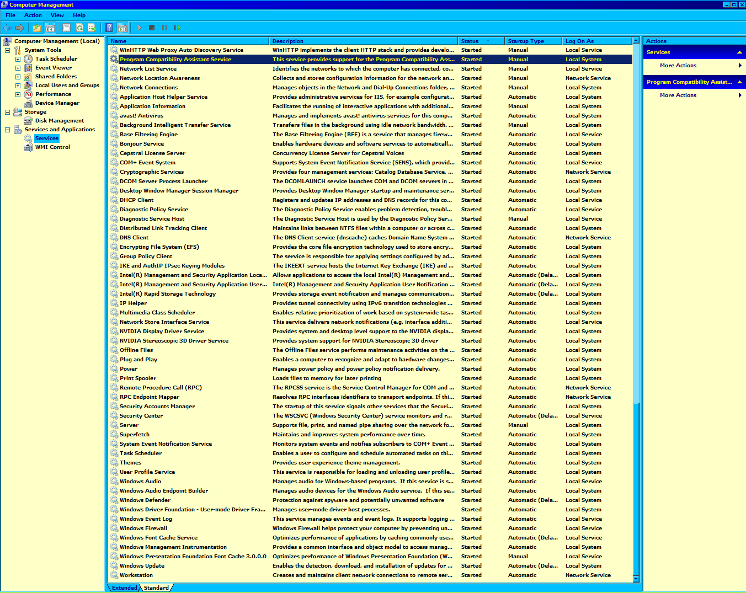This screenshot has width=746, height=593.
Task: Click the Performance icon in tree
Action: click(x=28, y=94)
